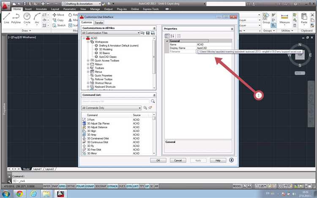The height and width of the screenshot is (198, 317).
Task: Toggle 3DOSNAP in status bar
Action: point(101,186)
